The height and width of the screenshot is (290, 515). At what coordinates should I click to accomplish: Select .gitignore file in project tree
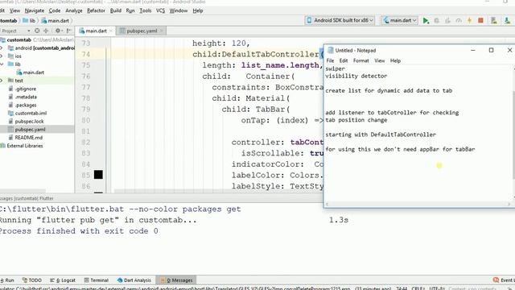23,89
